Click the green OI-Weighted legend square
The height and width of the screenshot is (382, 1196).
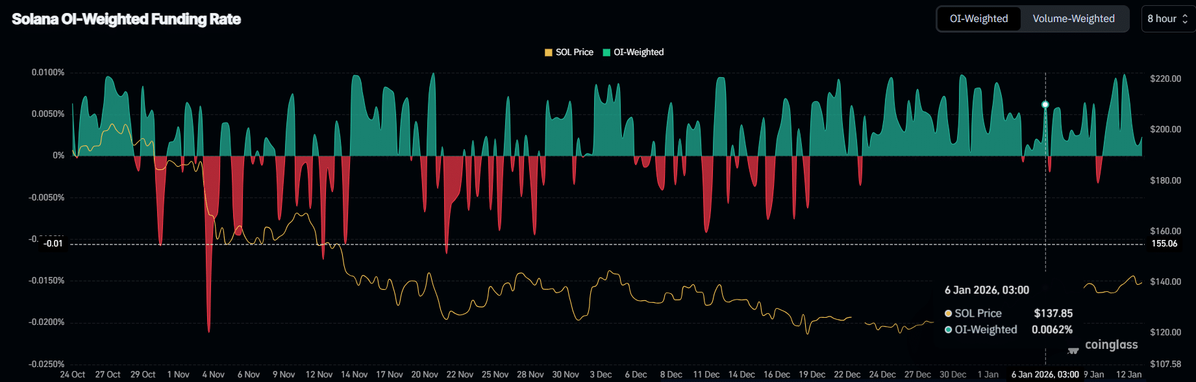click(x=606, y=53)
